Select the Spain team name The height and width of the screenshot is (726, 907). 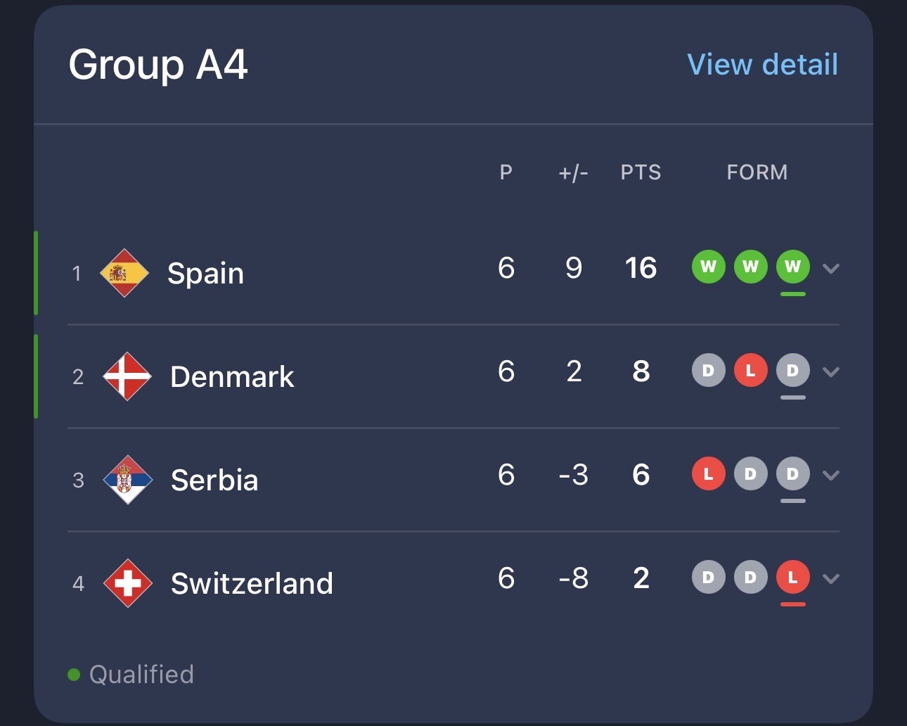(x=205, y=273)
